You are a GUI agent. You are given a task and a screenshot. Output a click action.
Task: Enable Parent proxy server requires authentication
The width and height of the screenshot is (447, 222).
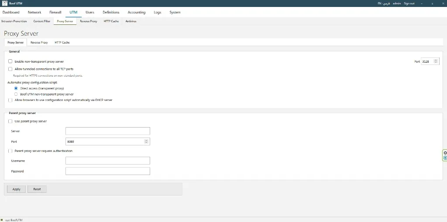tap(10, 151)
